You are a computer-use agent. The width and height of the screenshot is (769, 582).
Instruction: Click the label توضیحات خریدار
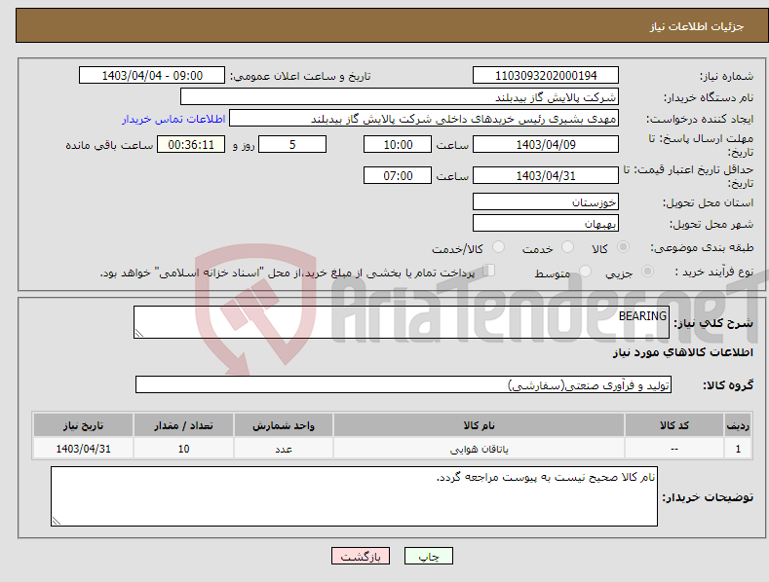click(x=708, y=497)
